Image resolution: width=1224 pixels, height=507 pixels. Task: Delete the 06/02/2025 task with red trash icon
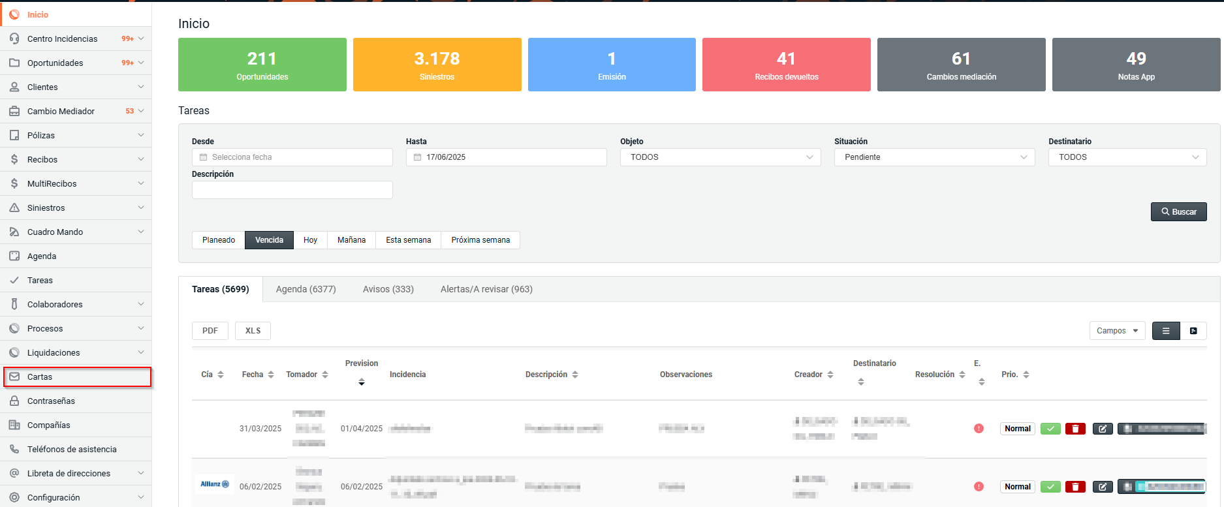coord(1075,487)
